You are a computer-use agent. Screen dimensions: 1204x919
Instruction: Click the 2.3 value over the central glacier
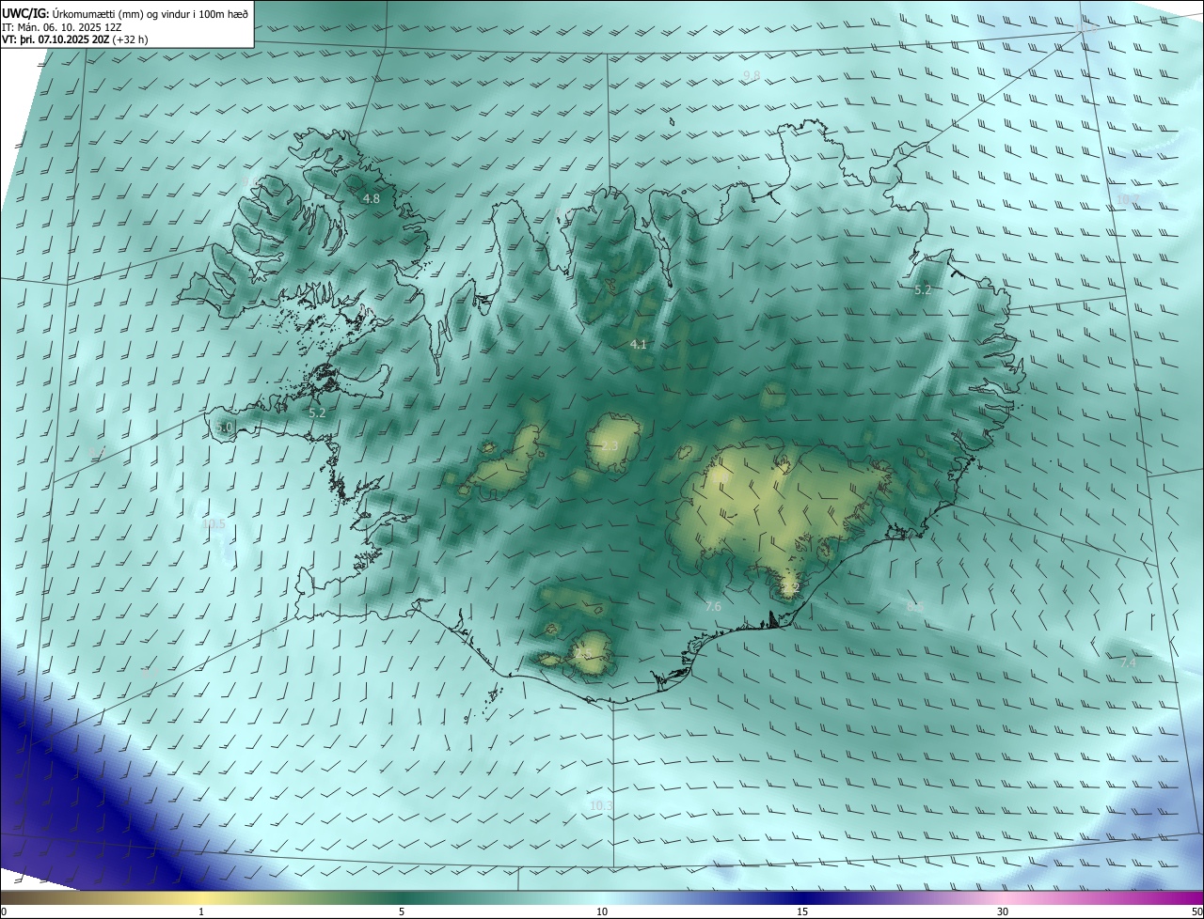click(x=610, y=445)
